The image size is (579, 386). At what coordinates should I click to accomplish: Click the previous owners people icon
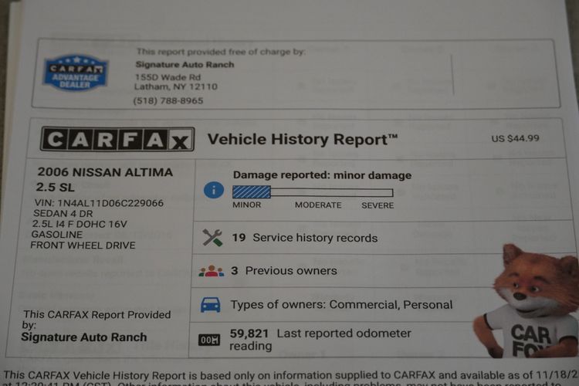click(211, 271)
